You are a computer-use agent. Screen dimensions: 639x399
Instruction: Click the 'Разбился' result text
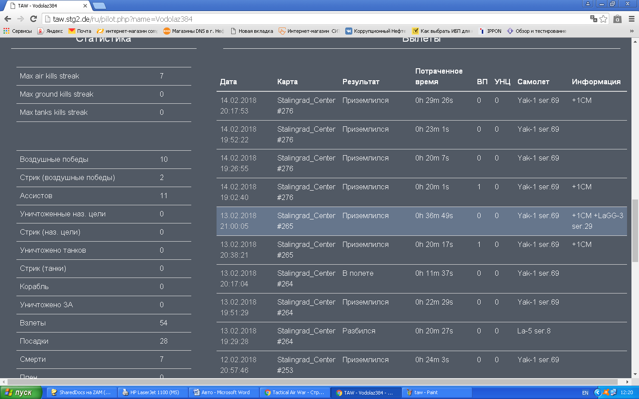pyautogui.click(x=359, y=331)
